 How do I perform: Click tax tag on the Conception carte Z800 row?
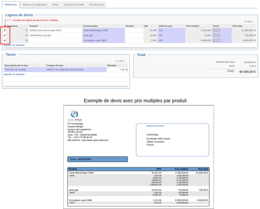217,40
